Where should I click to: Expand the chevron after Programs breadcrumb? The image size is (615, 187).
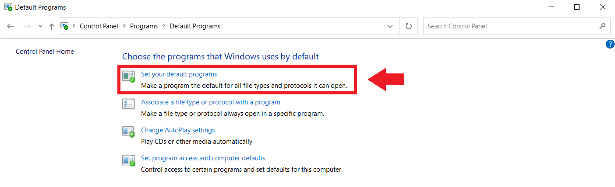point(163,26)
